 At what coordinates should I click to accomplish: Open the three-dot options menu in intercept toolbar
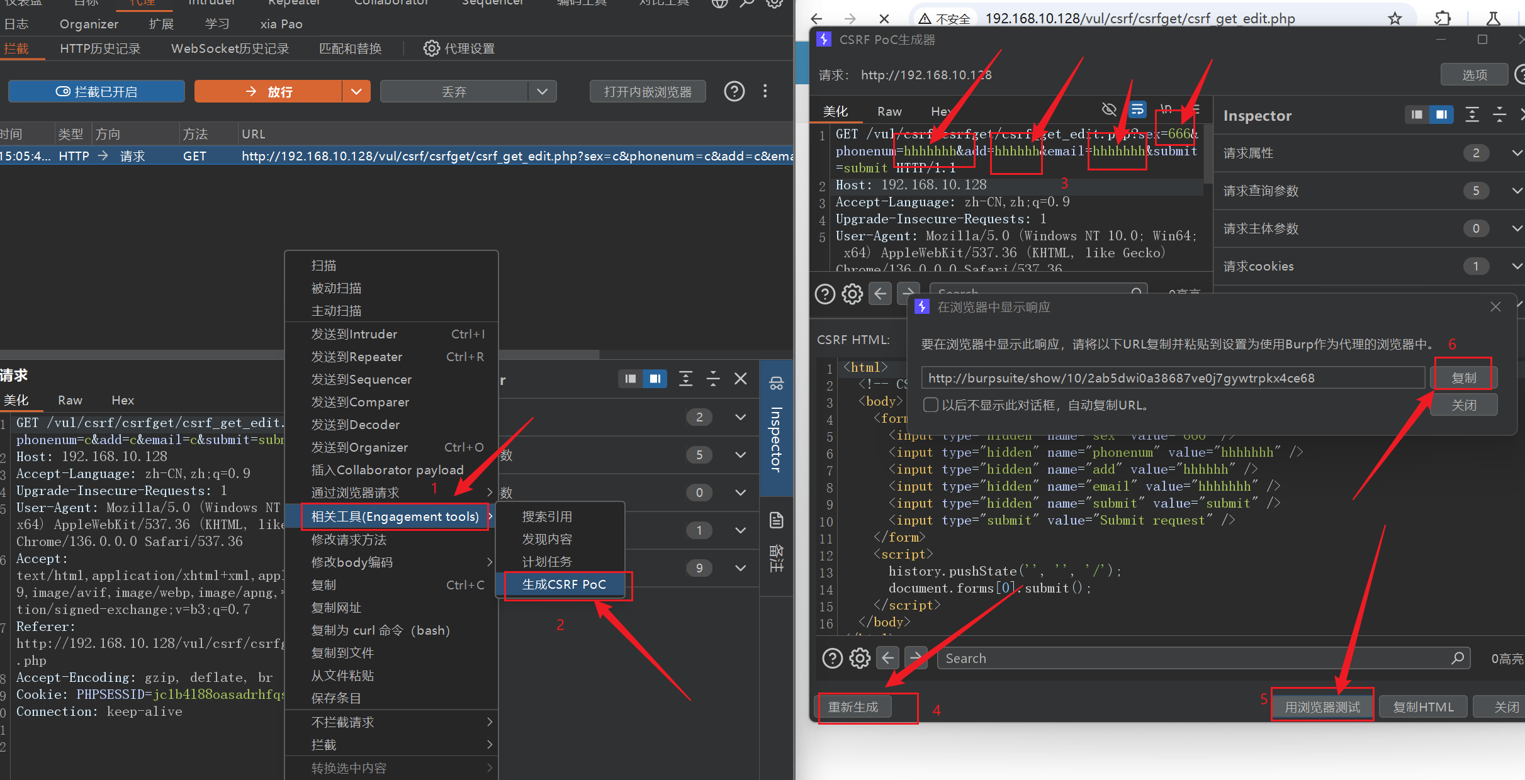[765, 92]
